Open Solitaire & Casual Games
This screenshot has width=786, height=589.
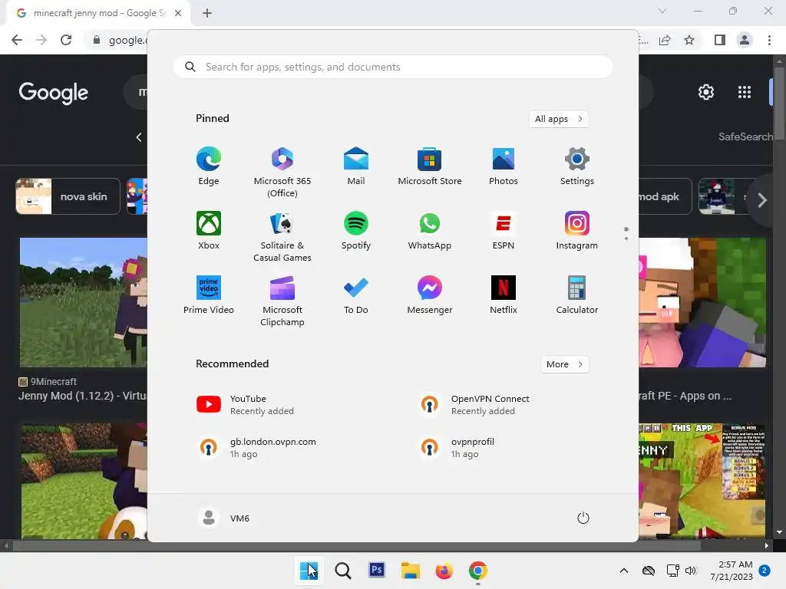(x=282, y=236)
